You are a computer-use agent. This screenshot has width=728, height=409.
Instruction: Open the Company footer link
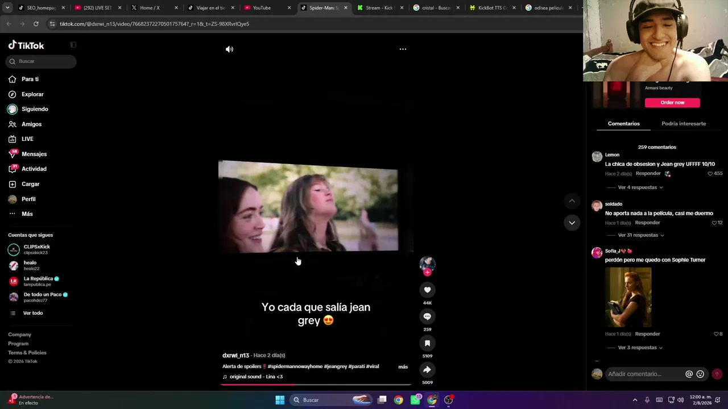[x=20, y=335]
